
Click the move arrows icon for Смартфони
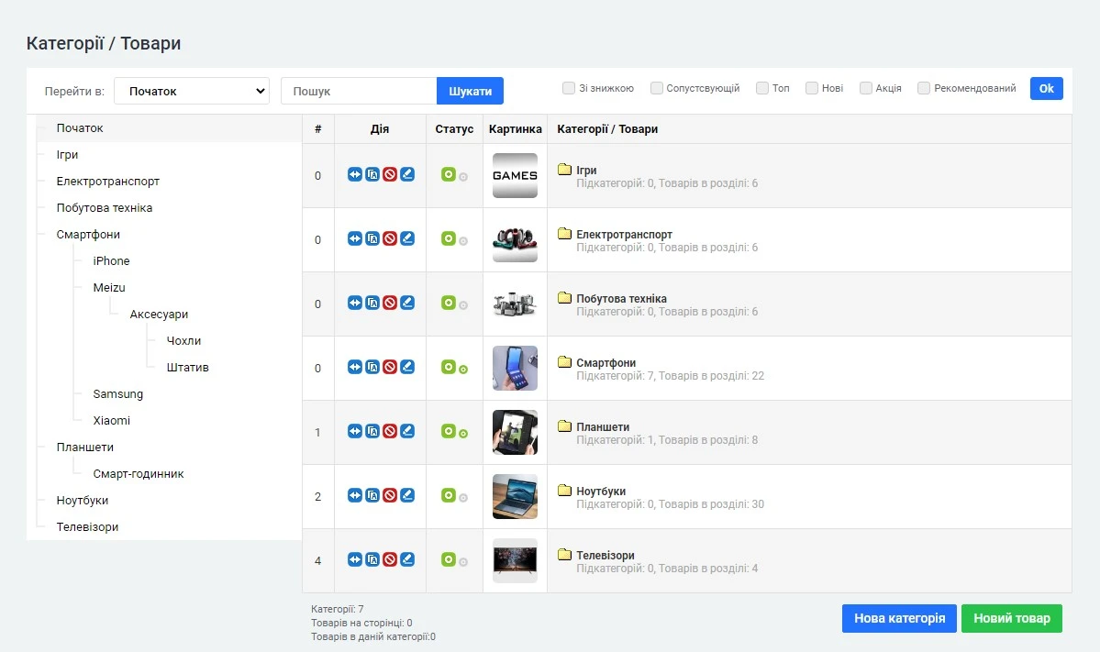pos(354,366)
